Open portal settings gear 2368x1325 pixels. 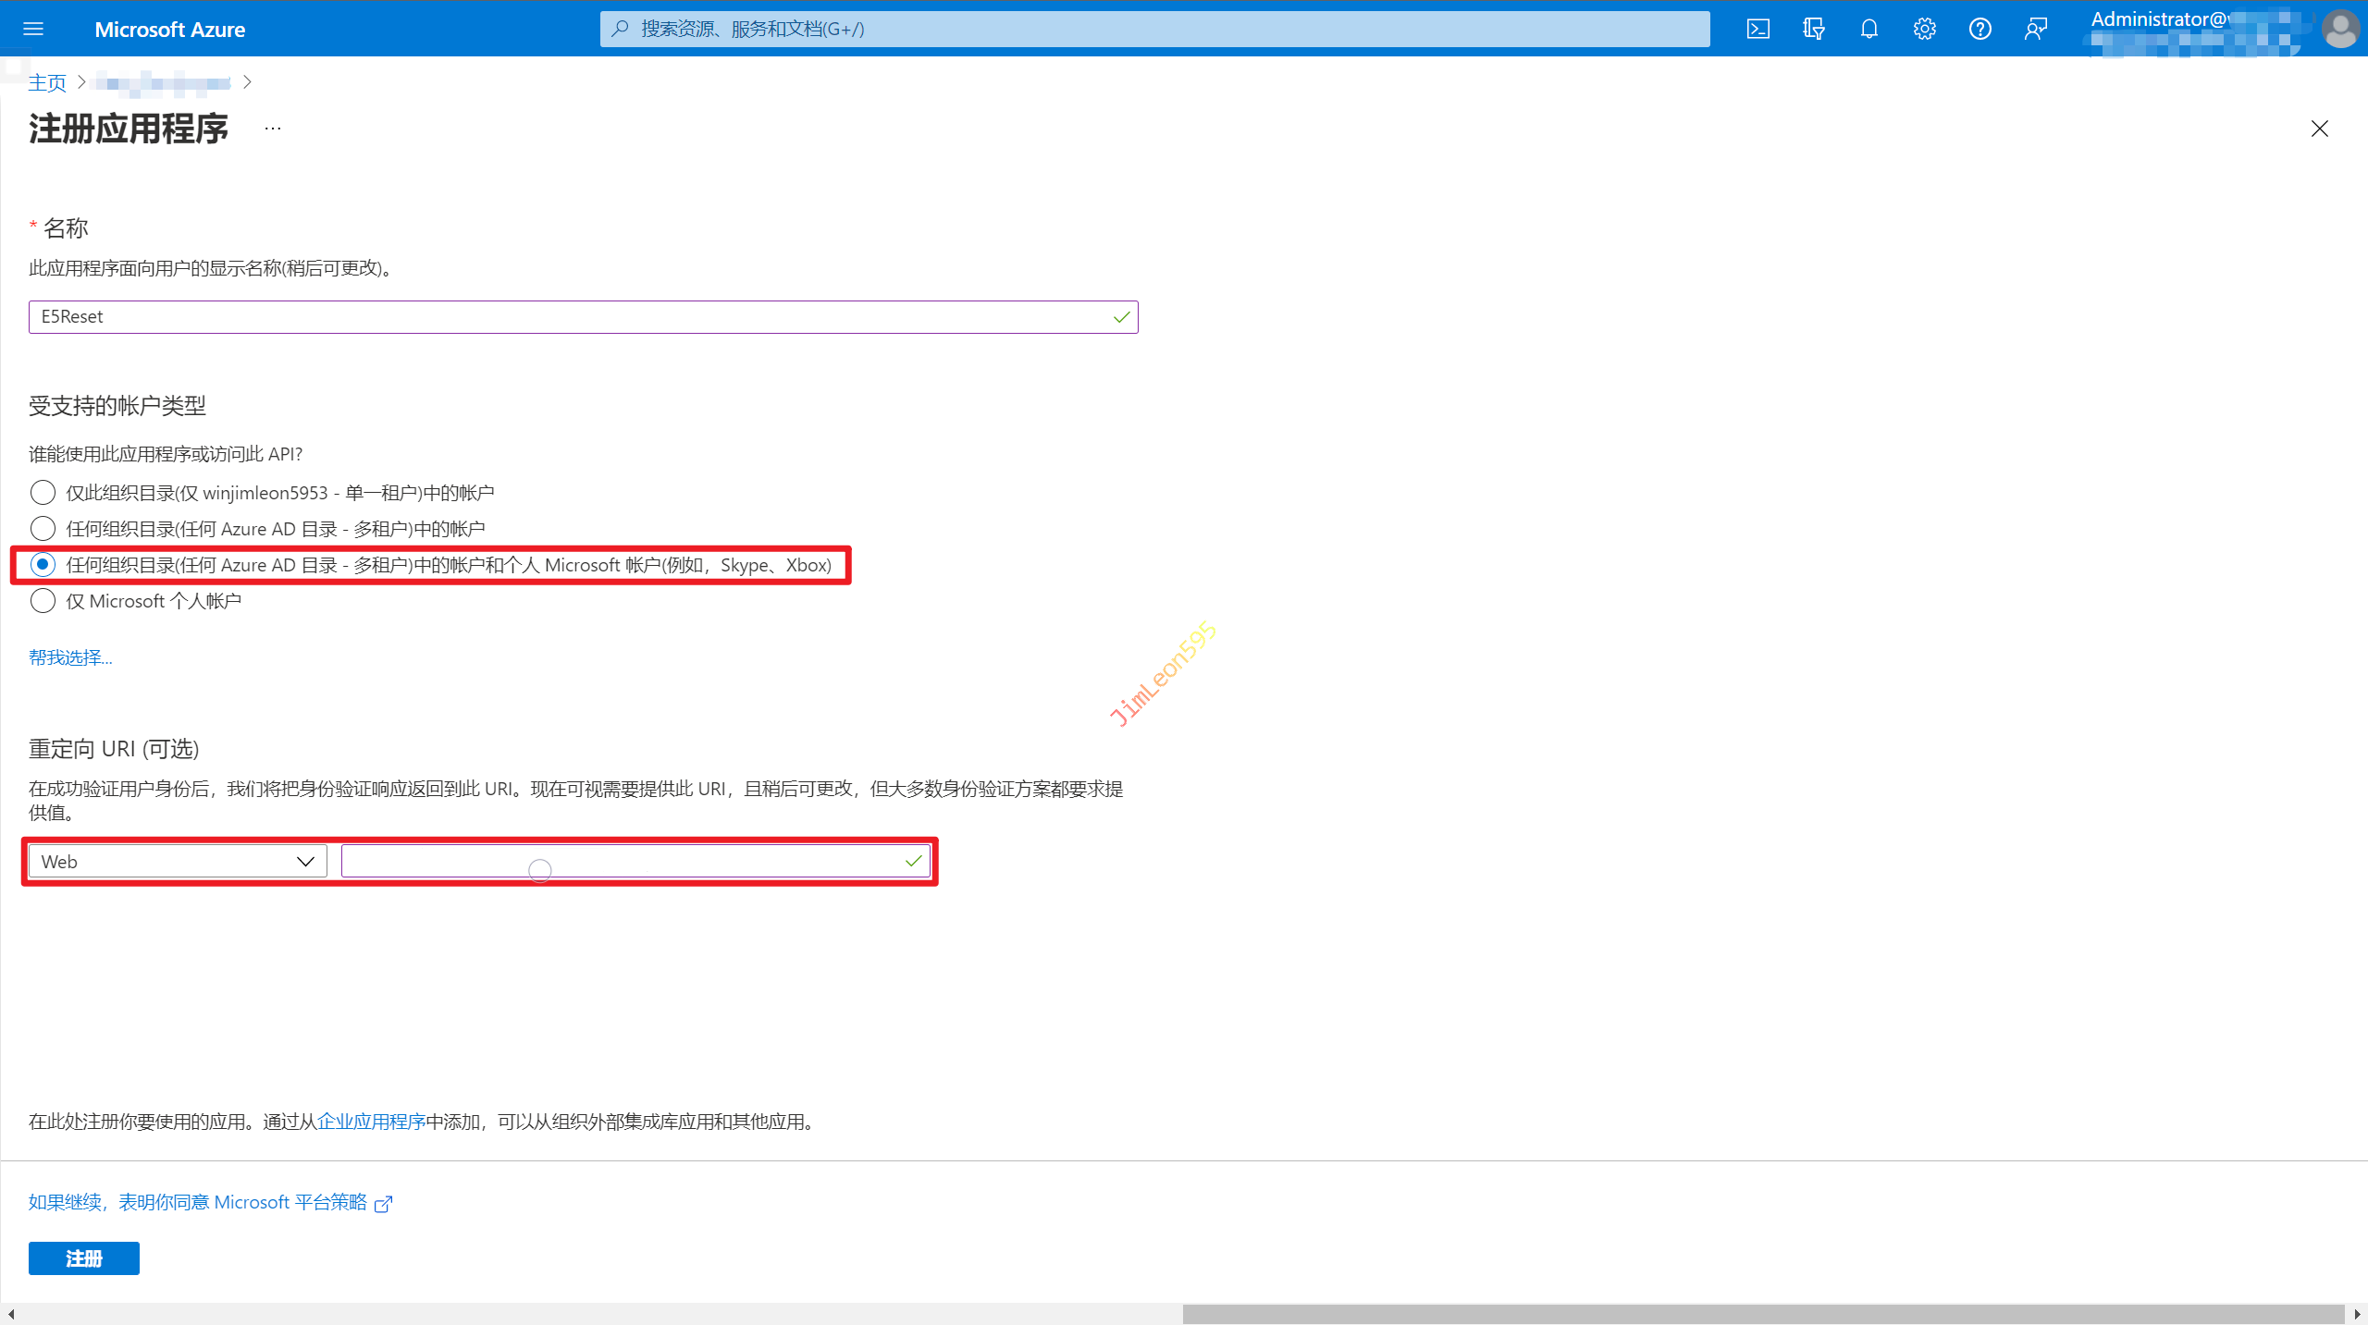pos(1924,29)
